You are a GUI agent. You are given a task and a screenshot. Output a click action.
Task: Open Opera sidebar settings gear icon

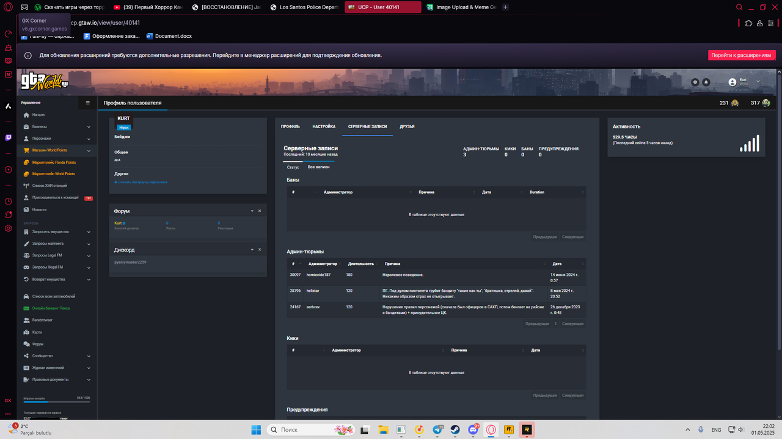click(x=9, y=228)
